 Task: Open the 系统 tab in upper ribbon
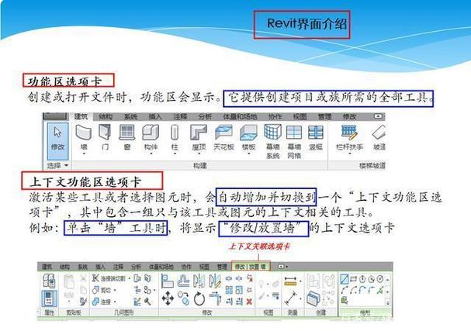pyautogui.click(x=130, y=117)
